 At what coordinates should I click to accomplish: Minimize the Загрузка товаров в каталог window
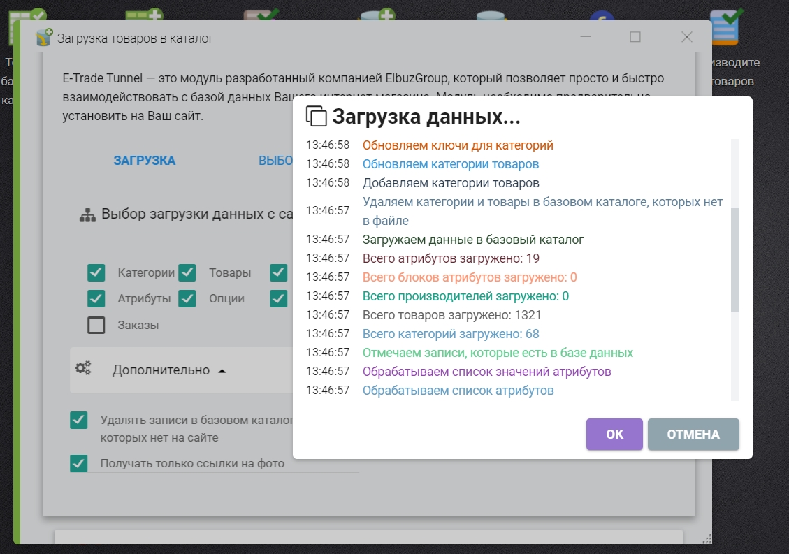585,37
